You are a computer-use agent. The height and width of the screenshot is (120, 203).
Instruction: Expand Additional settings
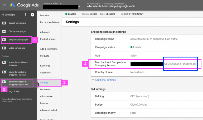coord(105,80)
